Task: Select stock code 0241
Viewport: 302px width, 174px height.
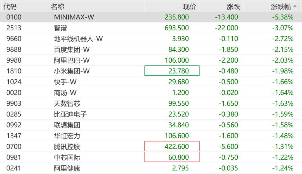Action: [x=14, y=168]
